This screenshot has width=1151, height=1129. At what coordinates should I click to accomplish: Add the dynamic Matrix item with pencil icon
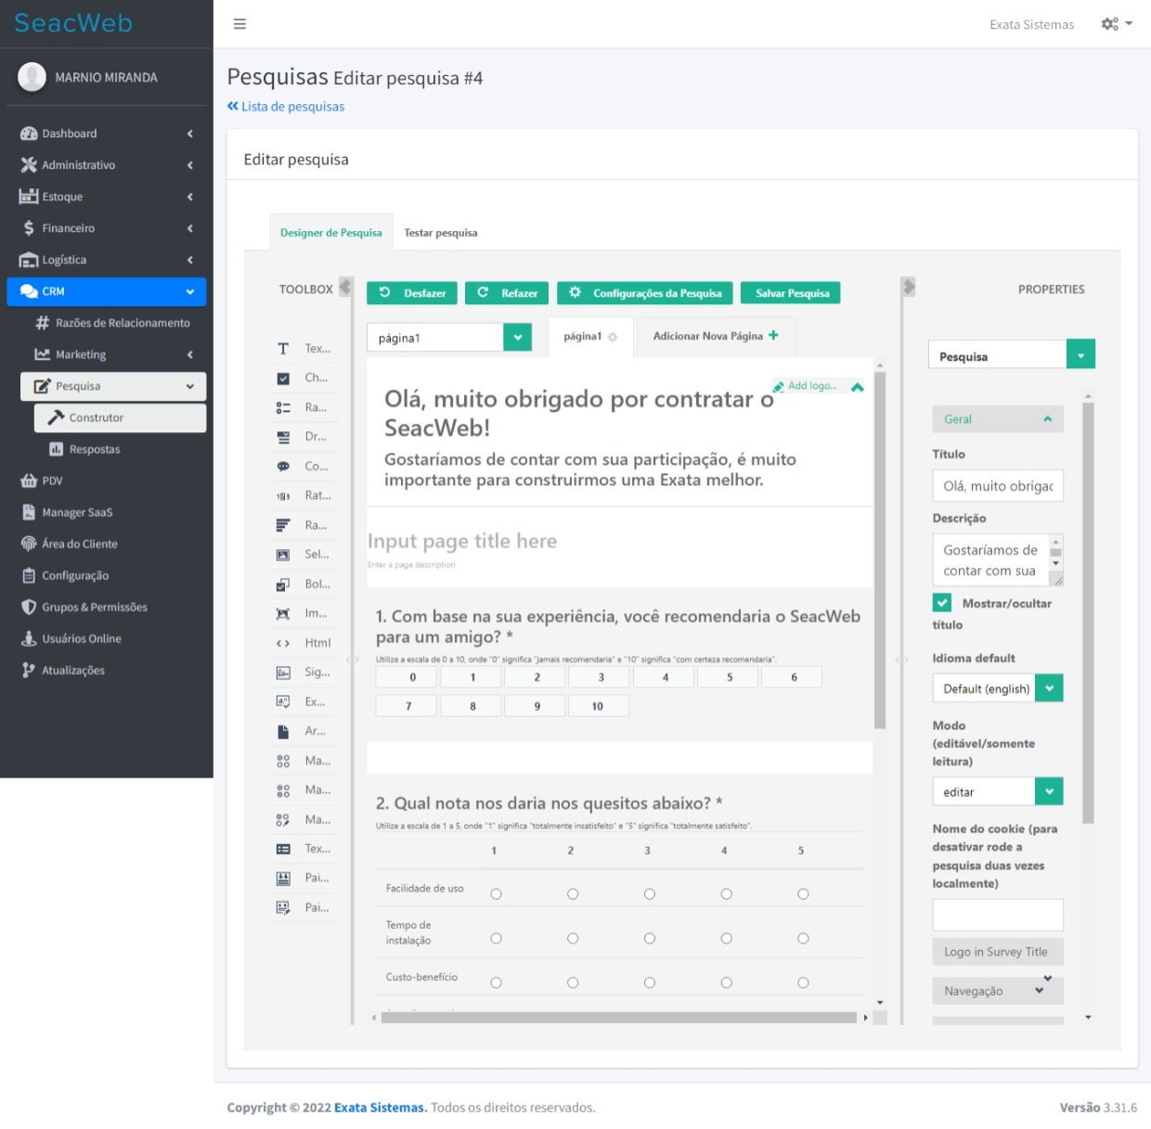click(x=304, y=819)
